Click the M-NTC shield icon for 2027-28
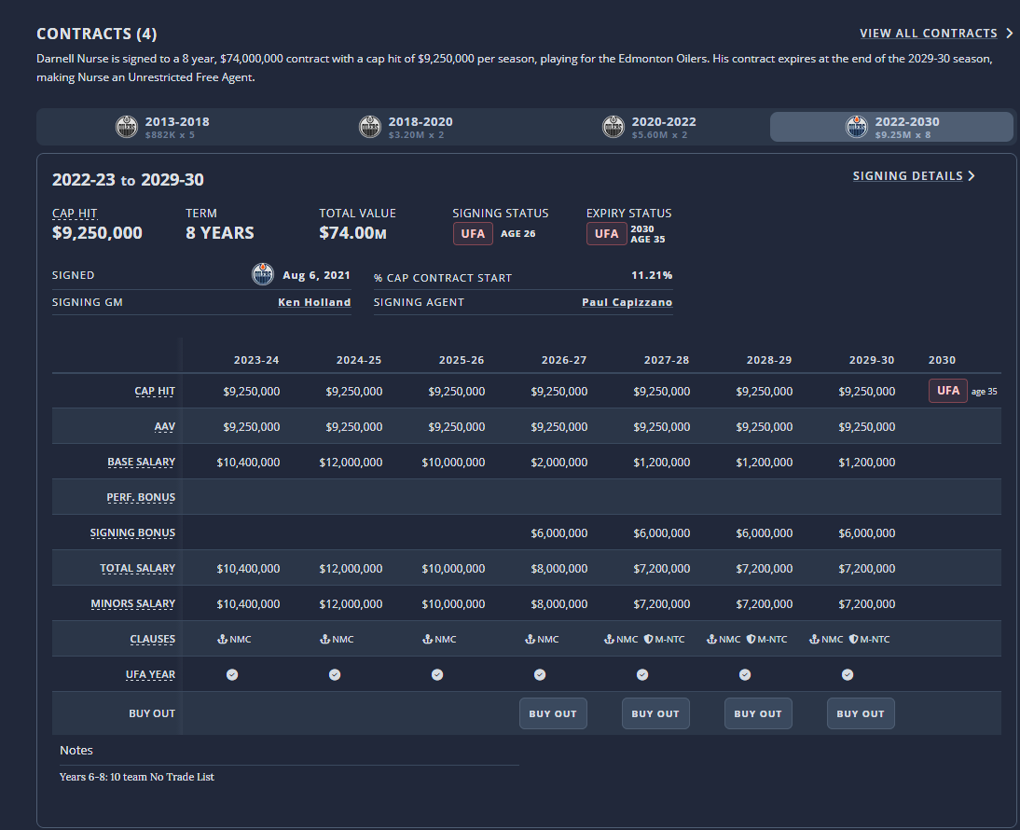The image size is (1020, 830). (649, 640)
